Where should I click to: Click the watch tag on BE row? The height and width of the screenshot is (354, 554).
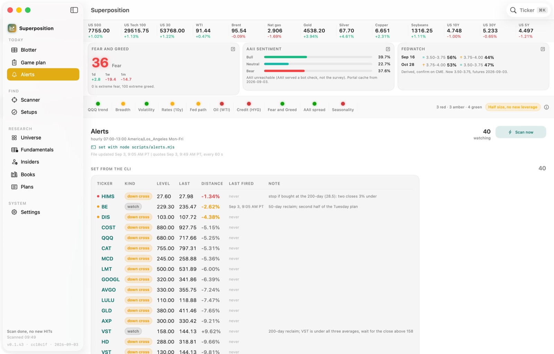[133, 207]
